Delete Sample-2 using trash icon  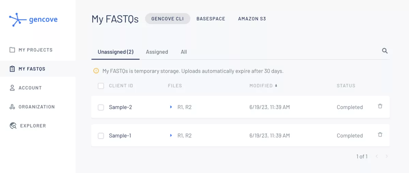coord(380,106)
